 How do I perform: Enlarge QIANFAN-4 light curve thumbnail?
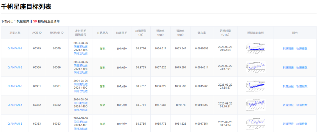tap(255, 105)
